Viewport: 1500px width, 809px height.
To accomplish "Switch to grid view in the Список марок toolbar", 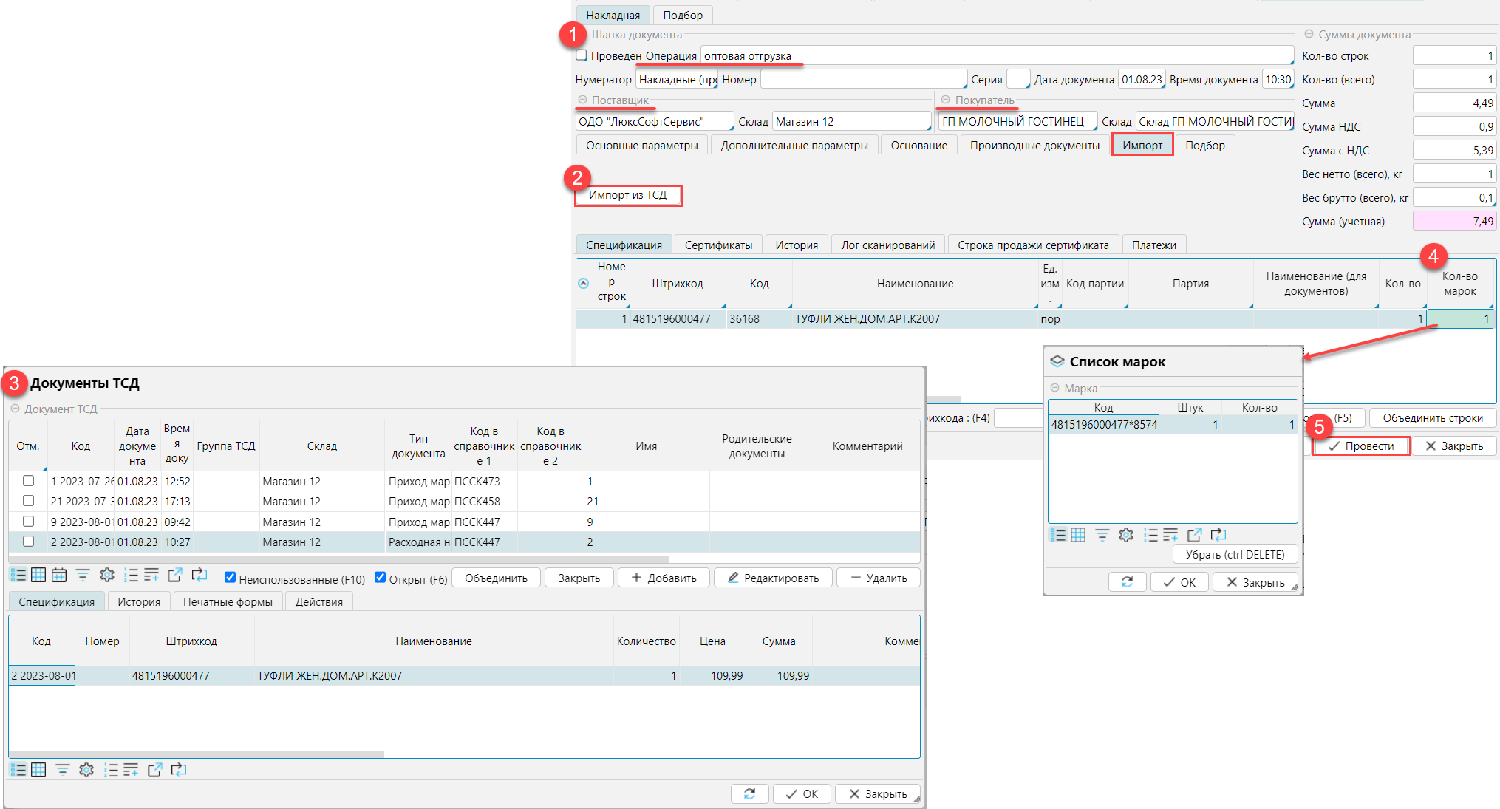I will pyautogui.click(x=1078, y=535).
